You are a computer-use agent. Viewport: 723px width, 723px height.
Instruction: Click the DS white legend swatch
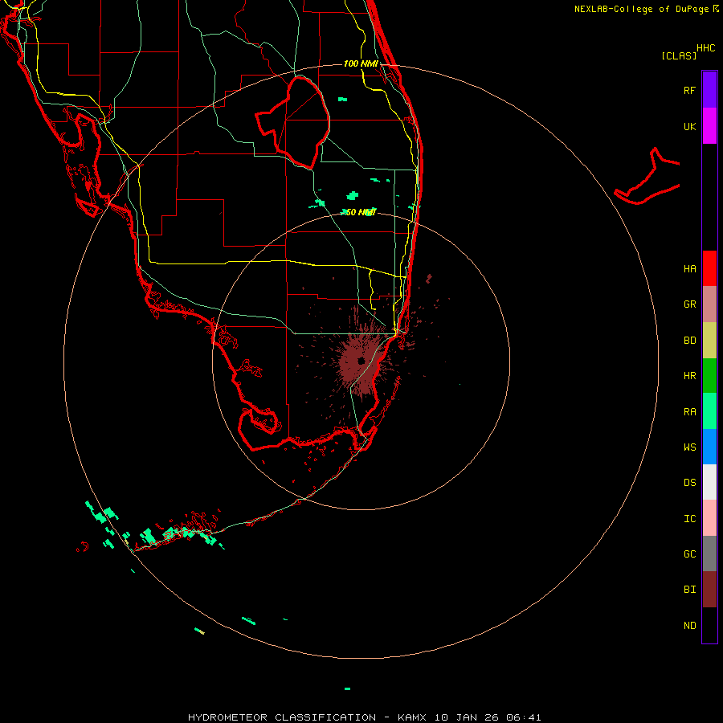click(709, 482)
